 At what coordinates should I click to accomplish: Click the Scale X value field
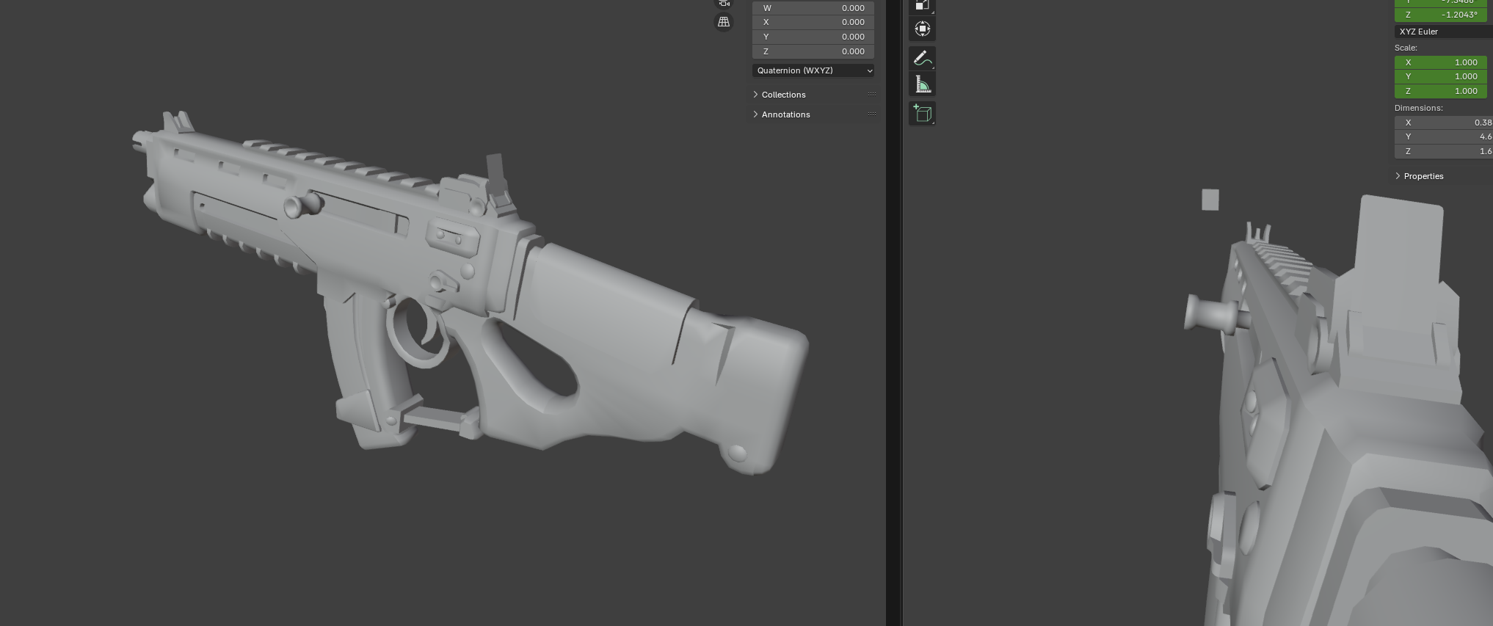(1440, 62)
